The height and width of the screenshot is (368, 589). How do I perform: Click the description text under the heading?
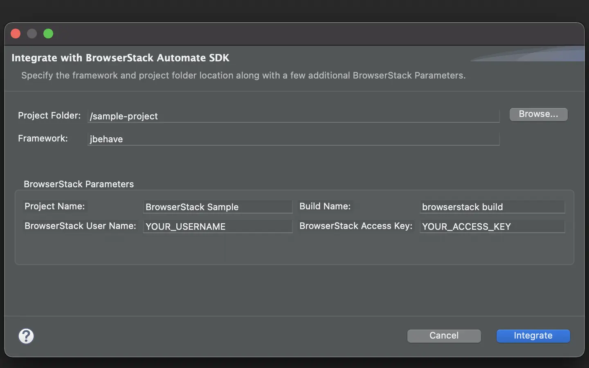coord(243,76)
